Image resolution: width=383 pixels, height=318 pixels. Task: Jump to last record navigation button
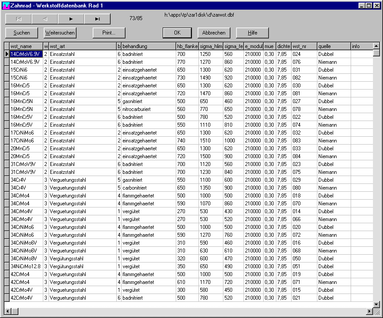(97, 19)
